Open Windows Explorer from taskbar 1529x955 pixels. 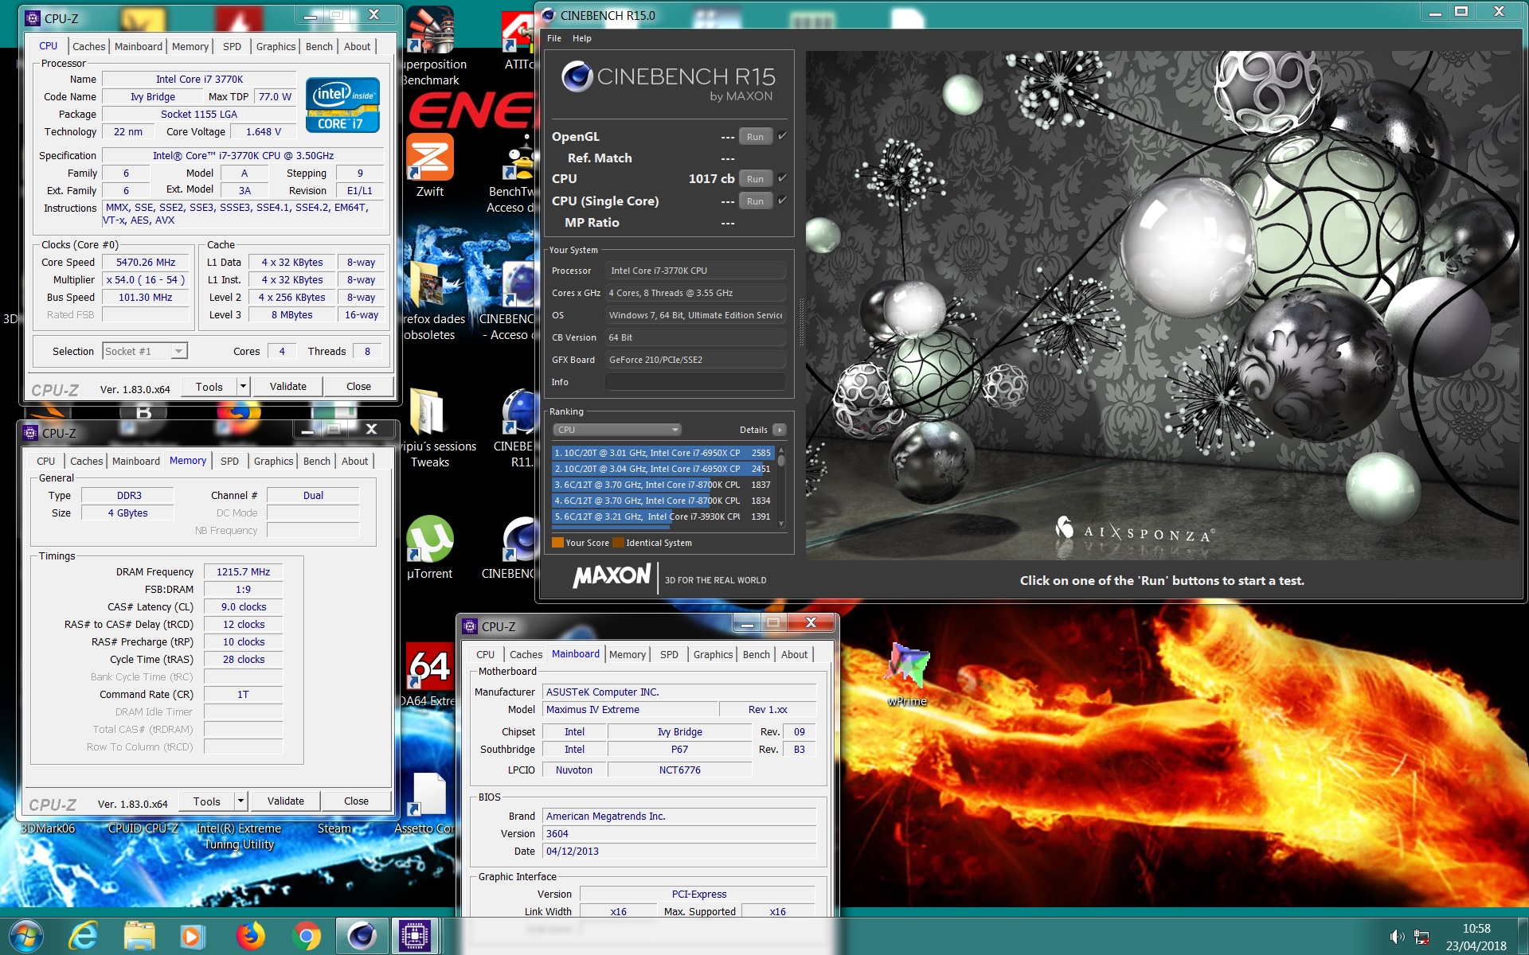tap(139, 936)
